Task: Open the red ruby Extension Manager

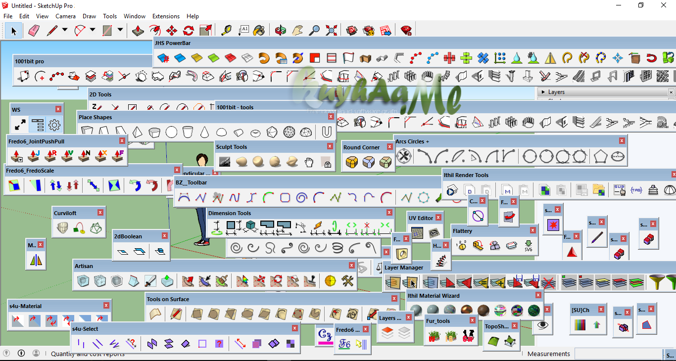Action: (x=406, y=31)
